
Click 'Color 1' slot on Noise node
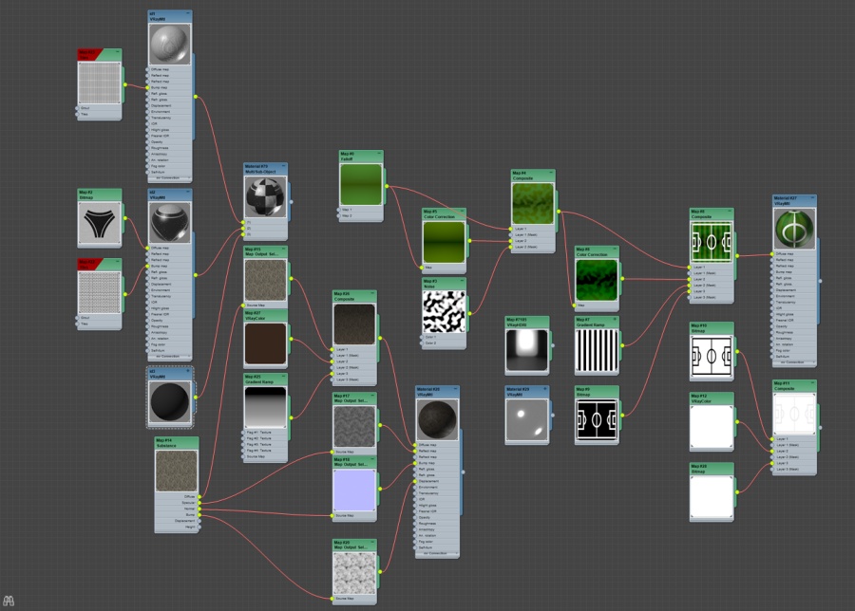tap(445, 337)
